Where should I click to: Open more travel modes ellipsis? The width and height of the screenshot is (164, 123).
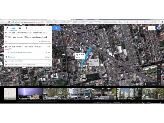point(32,28)
